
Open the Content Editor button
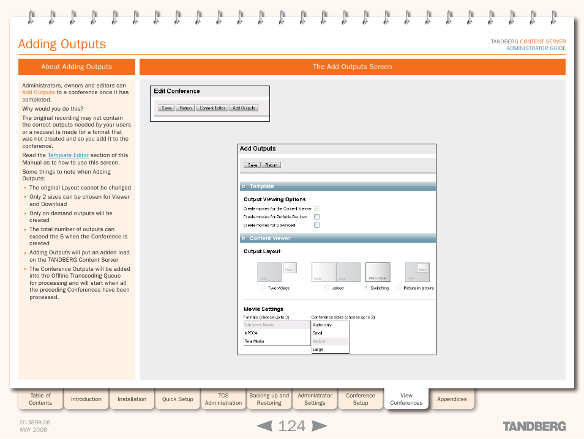[212, 108]
